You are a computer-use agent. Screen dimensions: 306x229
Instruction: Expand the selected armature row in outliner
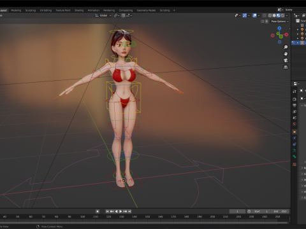[298, 43]
